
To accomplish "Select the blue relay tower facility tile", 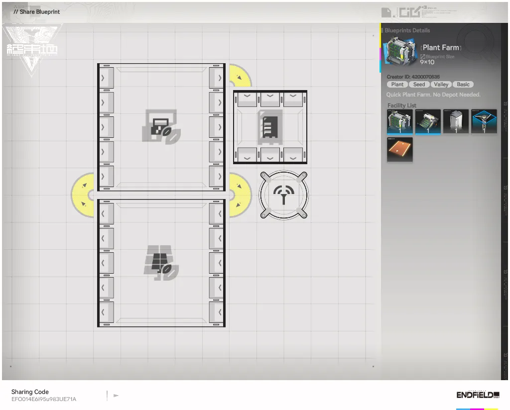I will click(x=484, y=121).
